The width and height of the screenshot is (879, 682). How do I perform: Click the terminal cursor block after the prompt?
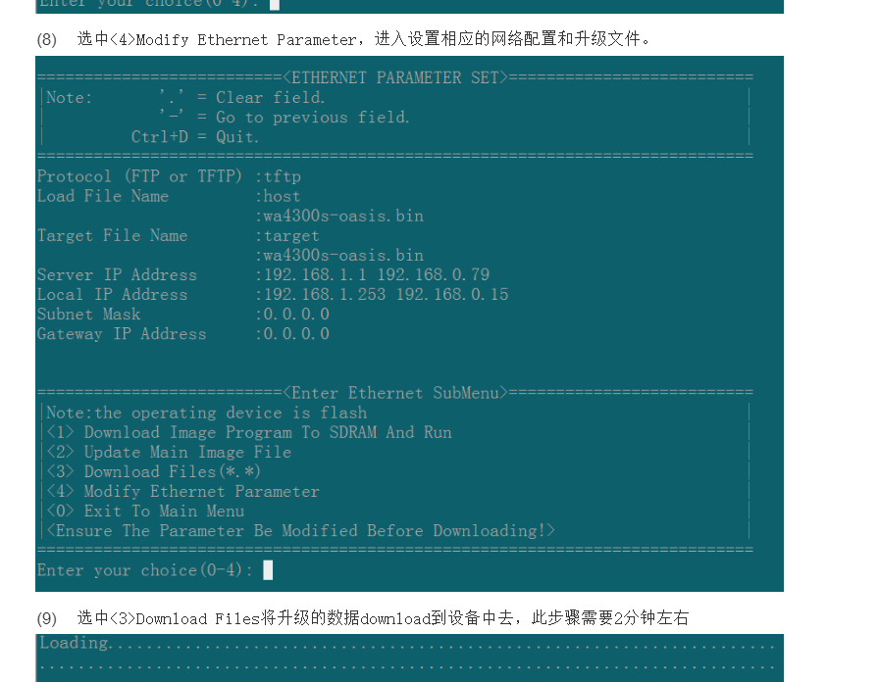[x=268, y=570]
